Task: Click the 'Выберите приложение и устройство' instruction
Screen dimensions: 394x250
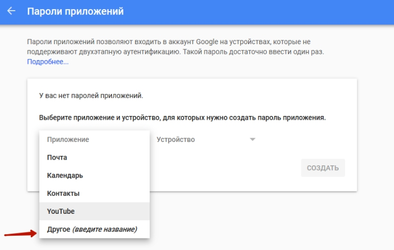Action: (x=182, y=117)
